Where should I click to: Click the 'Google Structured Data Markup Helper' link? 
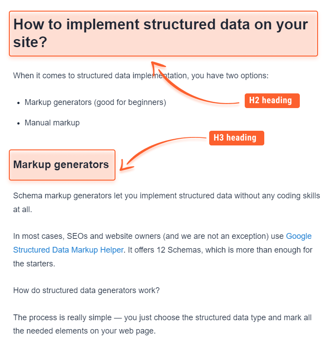click(x=68, y=250)
